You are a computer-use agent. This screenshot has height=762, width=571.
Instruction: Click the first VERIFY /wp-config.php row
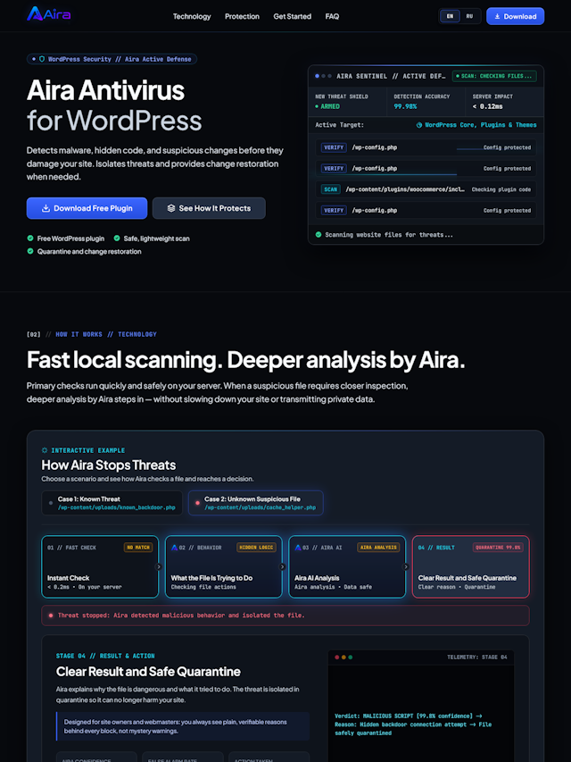tap(426, 147)
